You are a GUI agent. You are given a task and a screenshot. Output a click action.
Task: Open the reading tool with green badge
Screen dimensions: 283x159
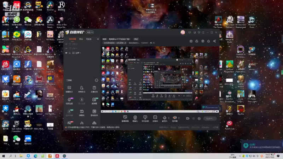pyautogui.click(x=94, y=101)
